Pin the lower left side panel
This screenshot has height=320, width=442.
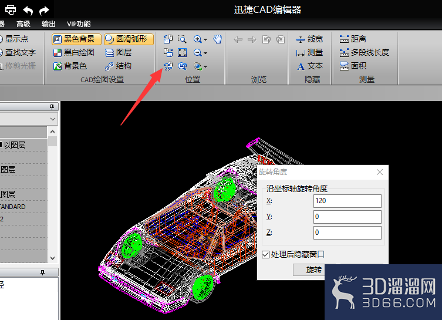click(43, 272)
